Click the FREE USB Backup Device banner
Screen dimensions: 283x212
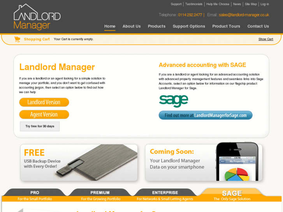(79, 163)
